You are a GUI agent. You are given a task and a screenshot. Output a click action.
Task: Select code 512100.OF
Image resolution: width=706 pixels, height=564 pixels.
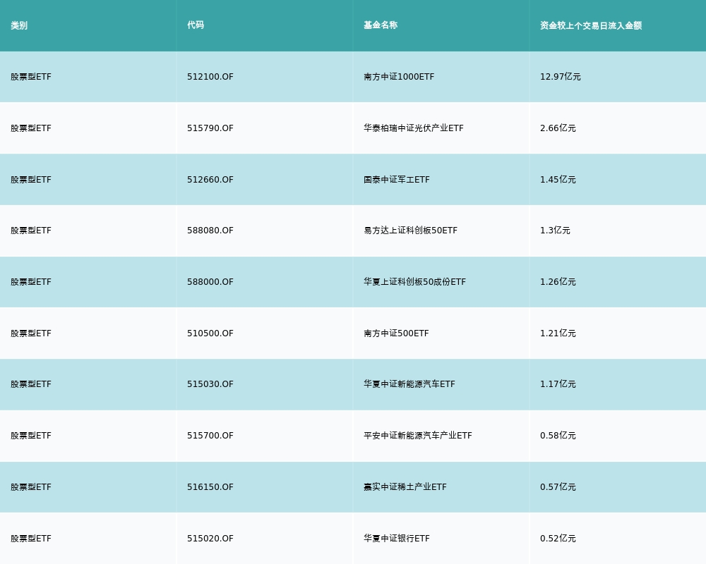click(x=210, y=77)
